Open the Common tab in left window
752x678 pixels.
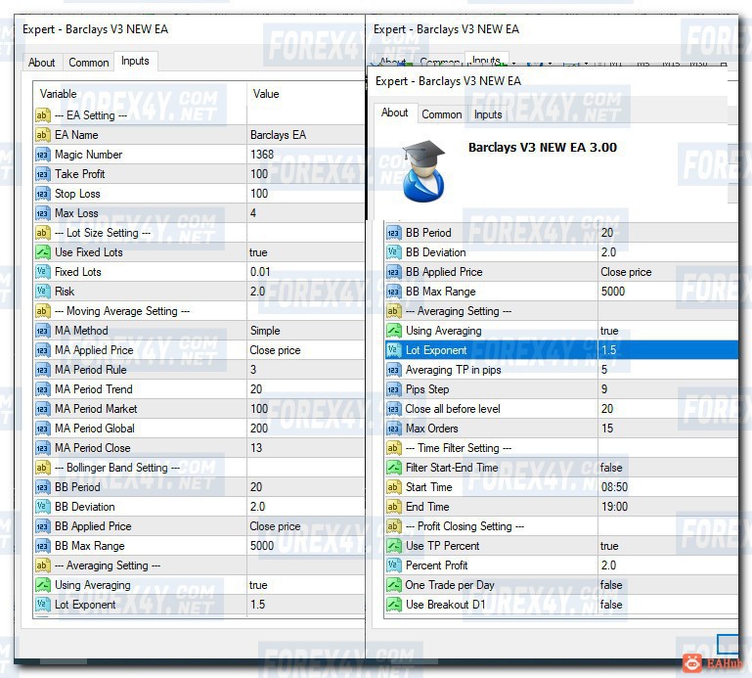click(89, 63)
